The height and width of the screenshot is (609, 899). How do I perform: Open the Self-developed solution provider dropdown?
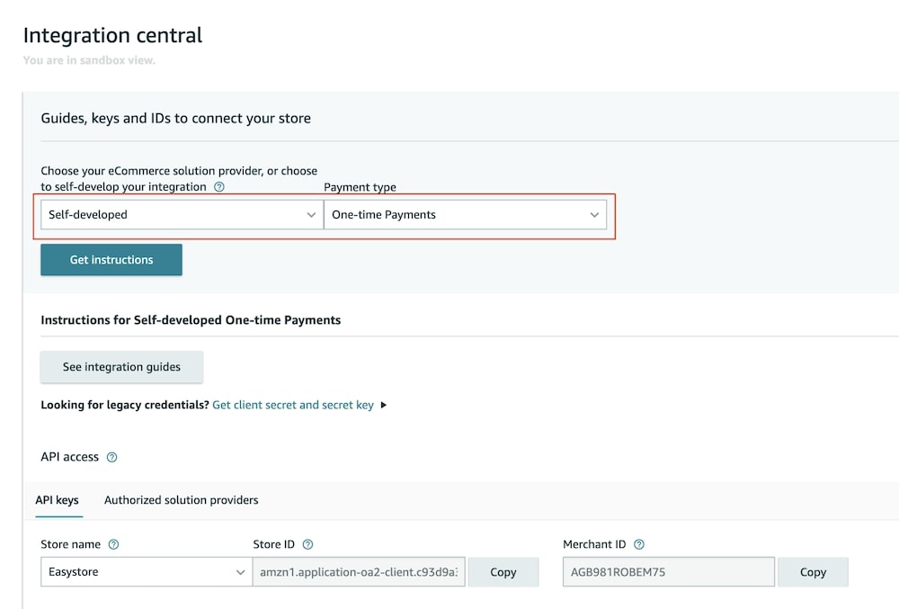click(x=181, y=215)
